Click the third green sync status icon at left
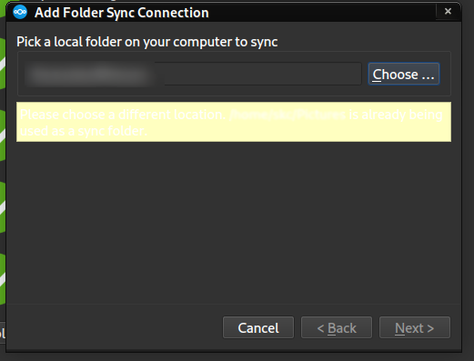Viewport: 474px width, 361px height. [3, 207]
